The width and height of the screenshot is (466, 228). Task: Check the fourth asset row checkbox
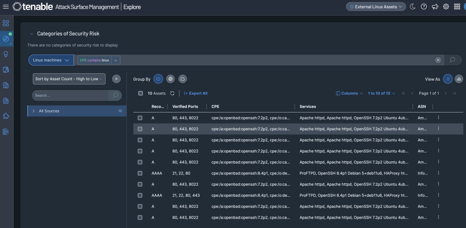[140, 151]
